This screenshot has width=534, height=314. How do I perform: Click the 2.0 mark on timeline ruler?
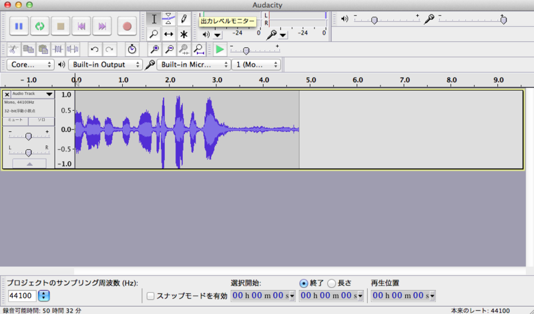click(x=170, y=80)
